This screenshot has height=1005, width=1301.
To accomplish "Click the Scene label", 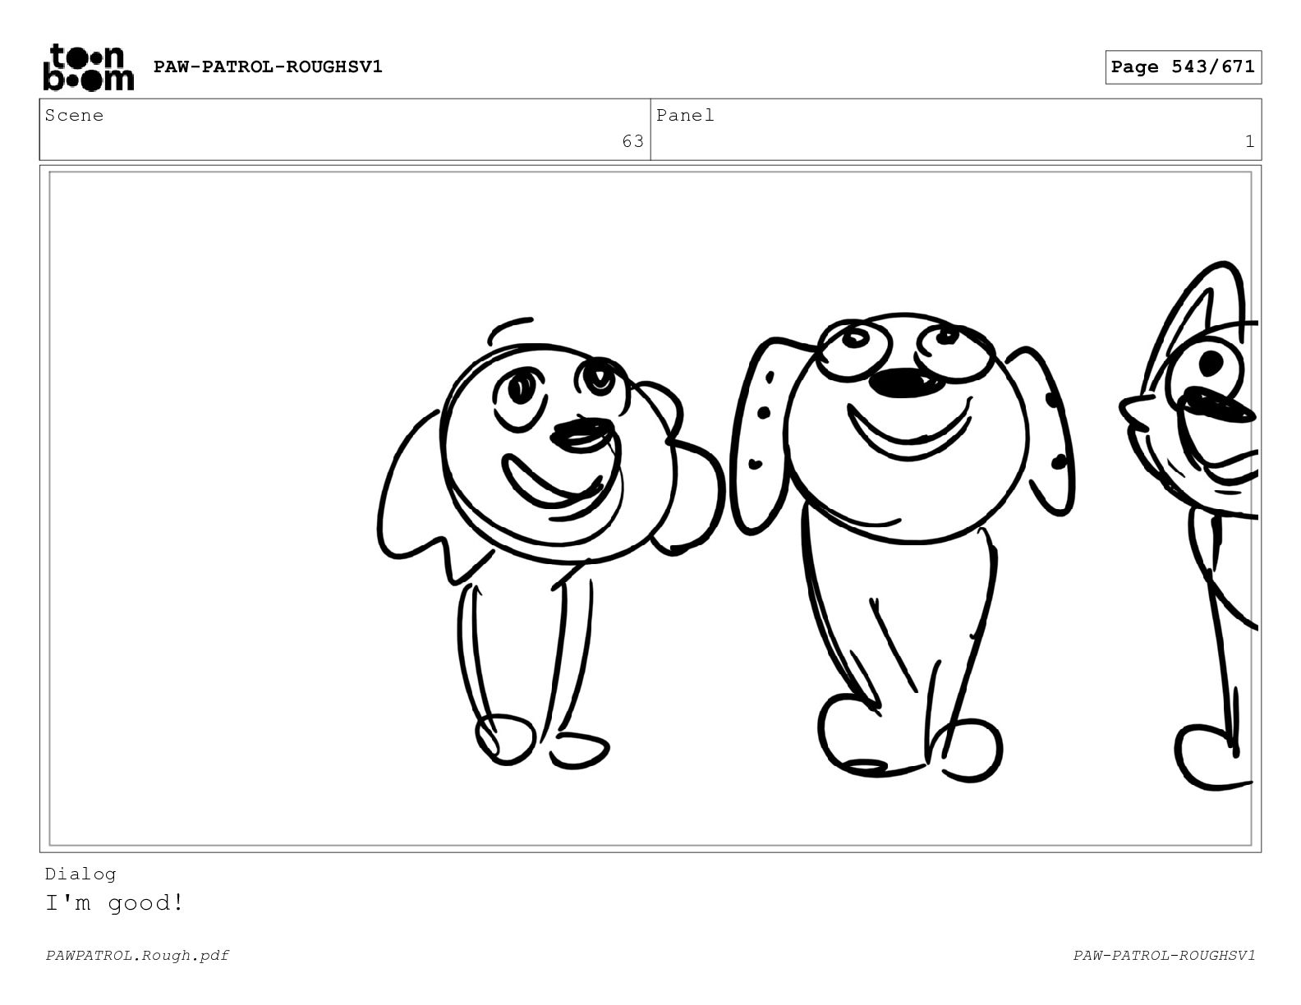I will pos(74,116).
